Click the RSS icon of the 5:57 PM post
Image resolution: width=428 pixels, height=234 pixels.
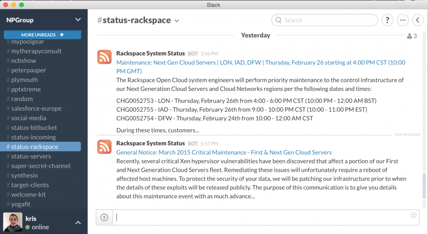(x=104, y=147)
